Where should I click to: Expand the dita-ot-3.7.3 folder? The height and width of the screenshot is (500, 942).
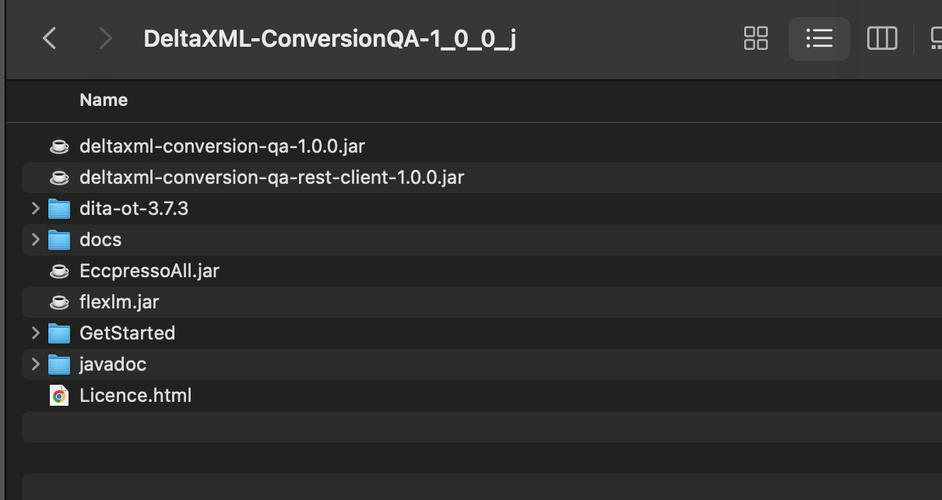35,209
